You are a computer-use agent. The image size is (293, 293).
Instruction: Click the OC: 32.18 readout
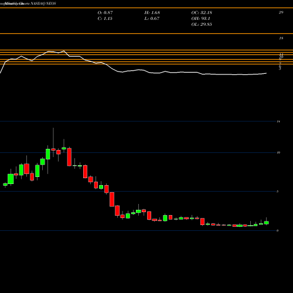(202, 13)
